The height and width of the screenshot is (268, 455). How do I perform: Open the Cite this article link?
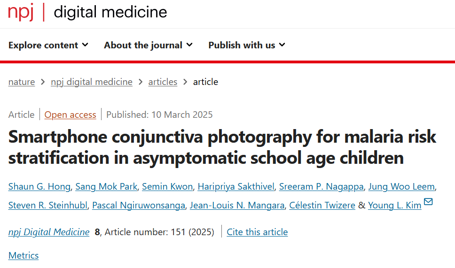point(257,232)
